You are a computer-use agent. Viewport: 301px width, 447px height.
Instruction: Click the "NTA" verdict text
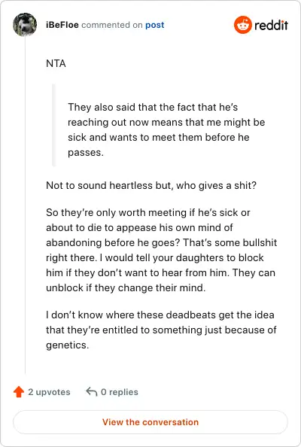(x=56, y=63)
